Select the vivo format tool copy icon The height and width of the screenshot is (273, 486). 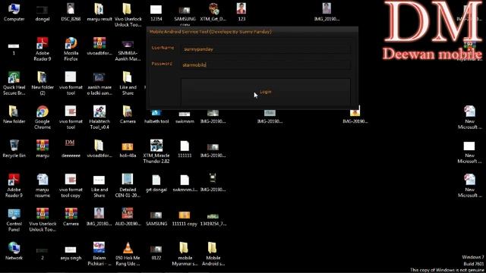click(x=71, y=186)
